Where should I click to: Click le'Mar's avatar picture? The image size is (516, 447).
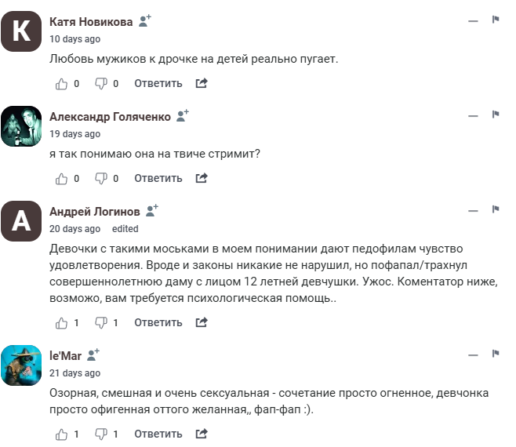(x=21, y=365)
